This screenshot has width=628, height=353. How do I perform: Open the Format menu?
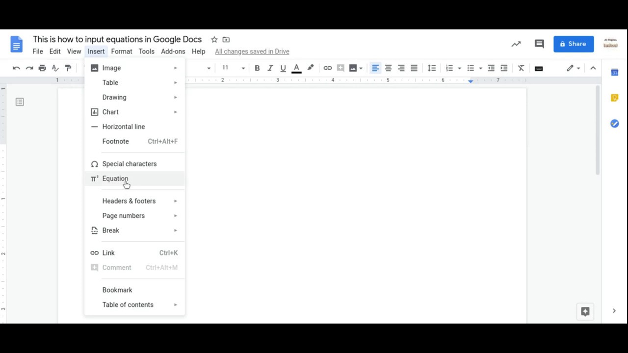pyautogui.click(x=122, y=51)
